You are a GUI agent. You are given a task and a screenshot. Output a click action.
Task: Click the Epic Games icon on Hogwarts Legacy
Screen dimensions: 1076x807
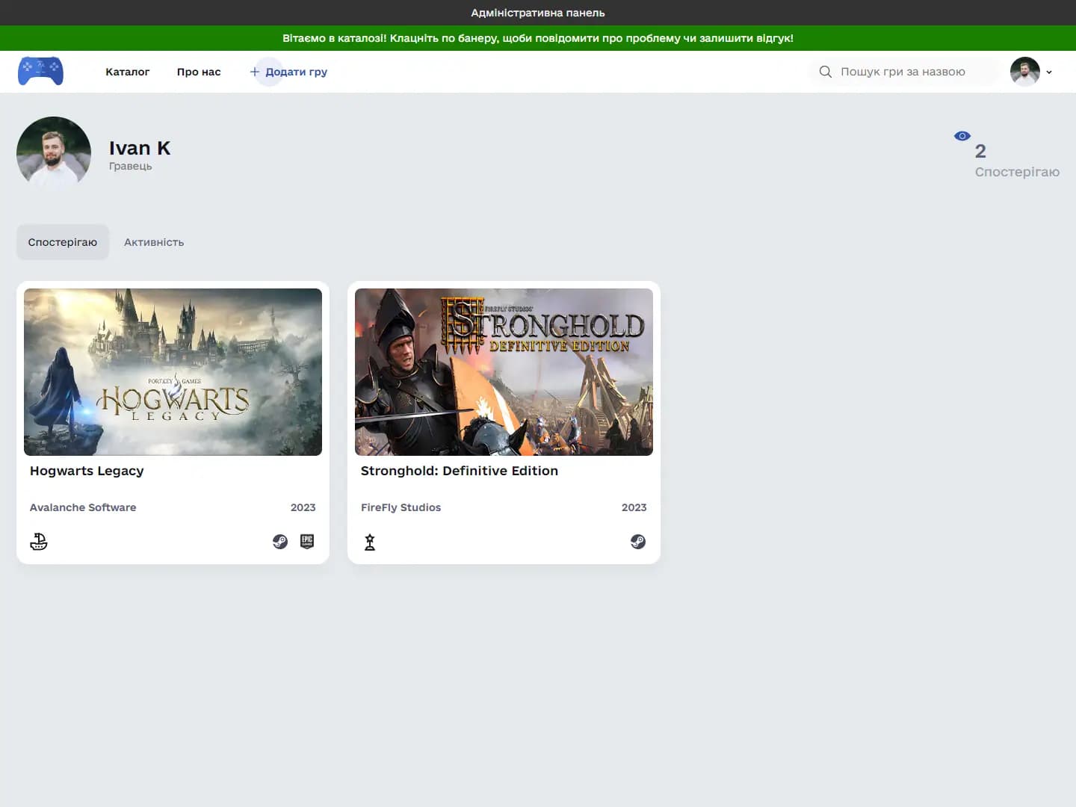[x=307, y=542]
